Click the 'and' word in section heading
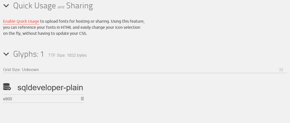 click(61, 7)
